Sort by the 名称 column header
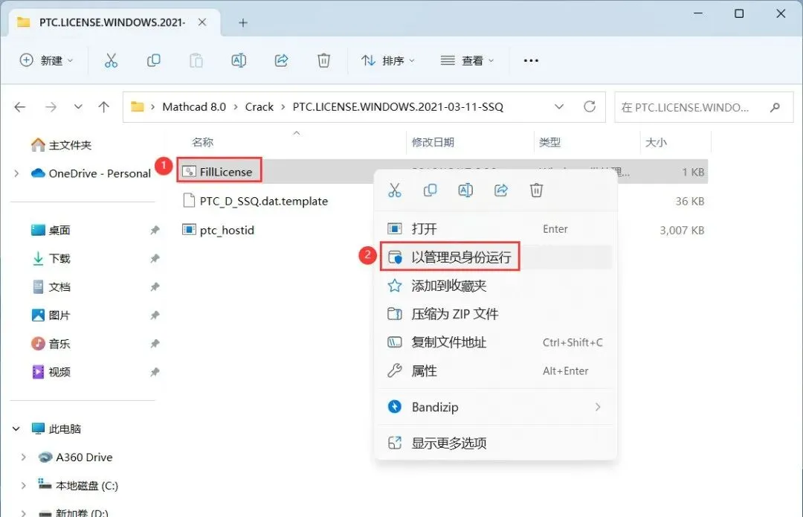This screenshot has width=803, height=517. (203, 142)
